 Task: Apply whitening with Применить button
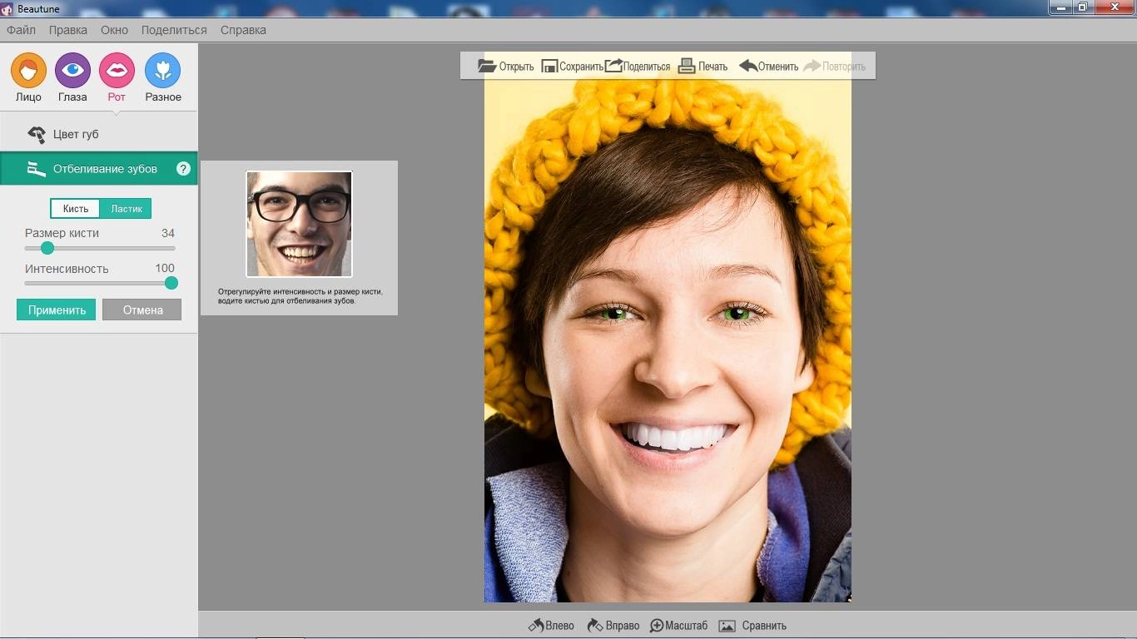57,310
